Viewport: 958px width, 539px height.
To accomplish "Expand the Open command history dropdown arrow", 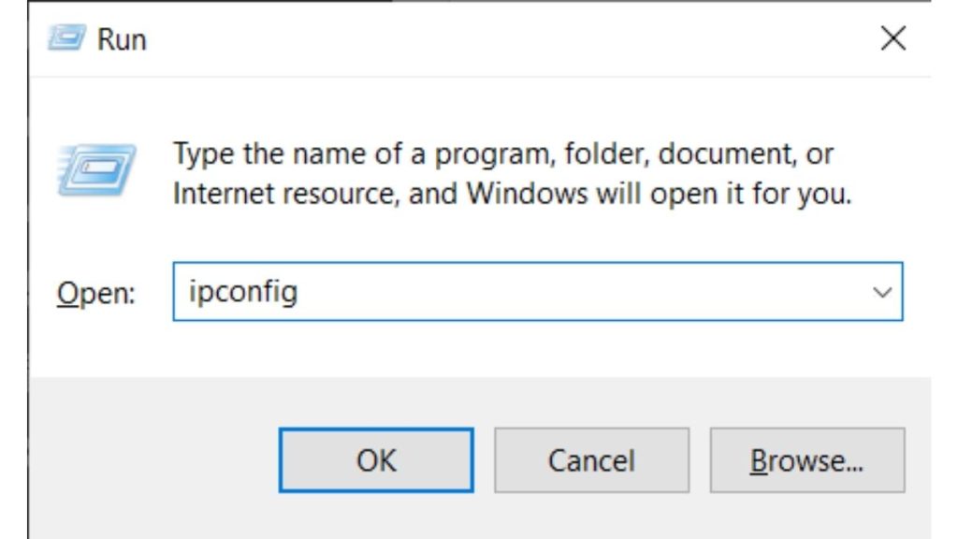I will 881,292.
